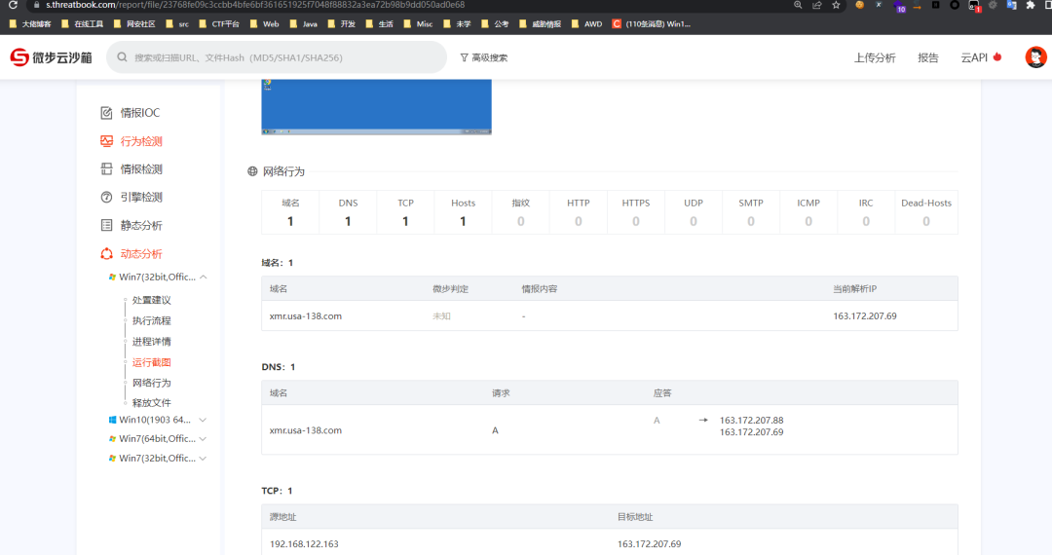Expand the collapsed Win7(32bit,Offic... entry below Win7(64bit
The width and height of the screenshot is (1052, 555).
tap(203, 459)
